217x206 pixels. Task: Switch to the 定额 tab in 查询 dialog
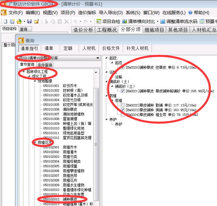pos(68,48)
